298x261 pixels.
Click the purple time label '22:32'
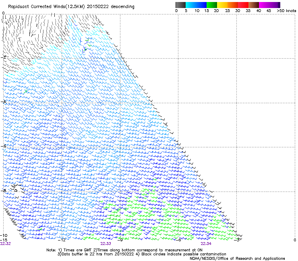click(x=6, y=244)
